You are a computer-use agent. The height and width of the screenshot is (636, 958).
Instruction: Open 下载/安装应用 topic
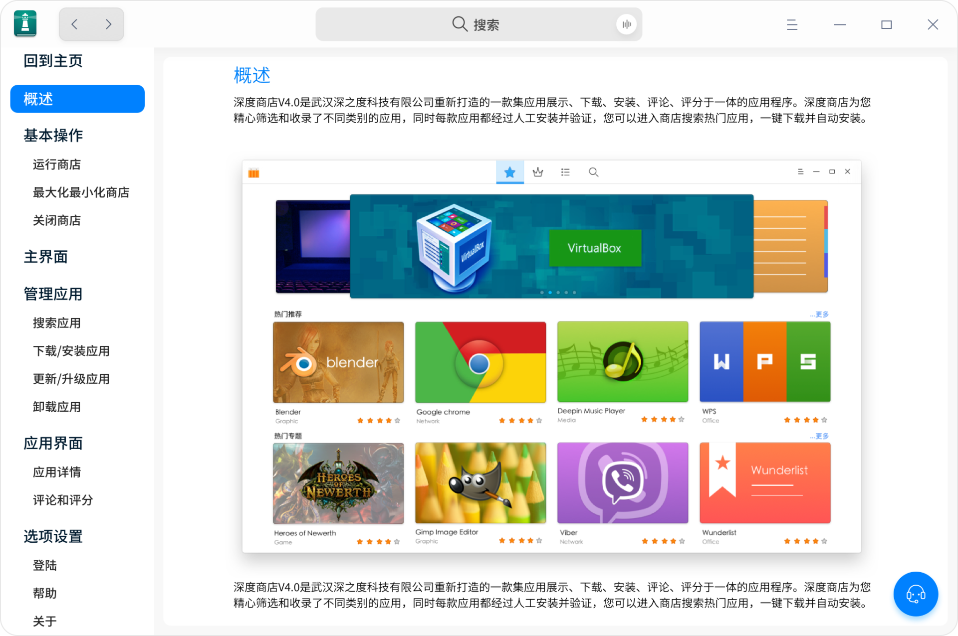coord(71,351)
